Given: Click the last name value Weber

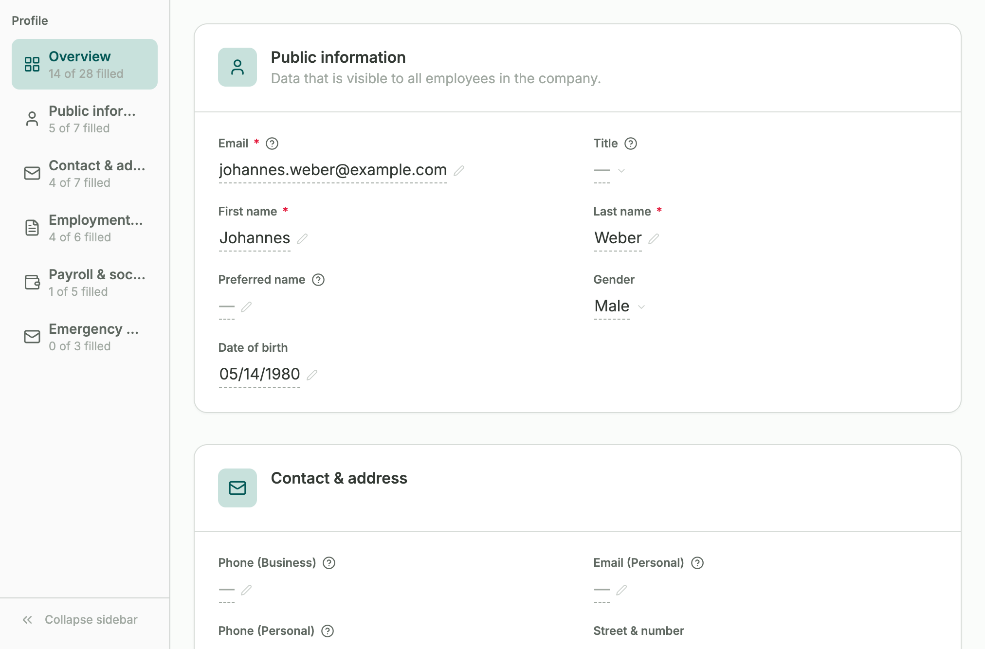Looking at the screenshot, I should click(618, 238).
